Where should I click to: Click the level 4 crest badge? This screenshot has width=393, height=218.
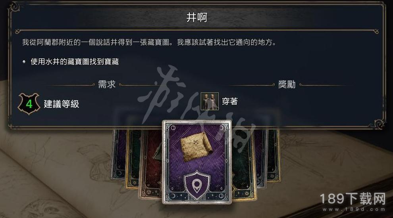29,103
